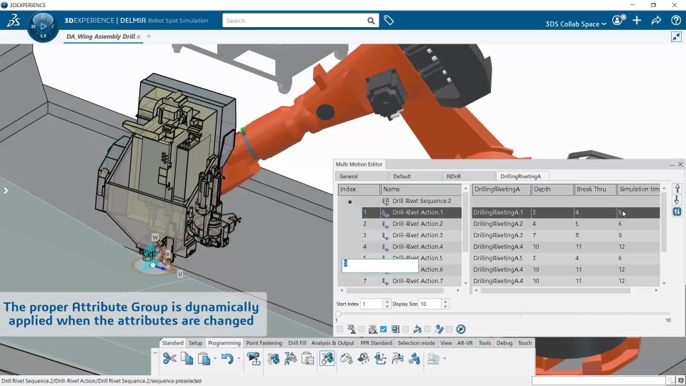Toggle the fifth checkbox before tool icon
The image size is (686, 386).
[x=427, y=329]
